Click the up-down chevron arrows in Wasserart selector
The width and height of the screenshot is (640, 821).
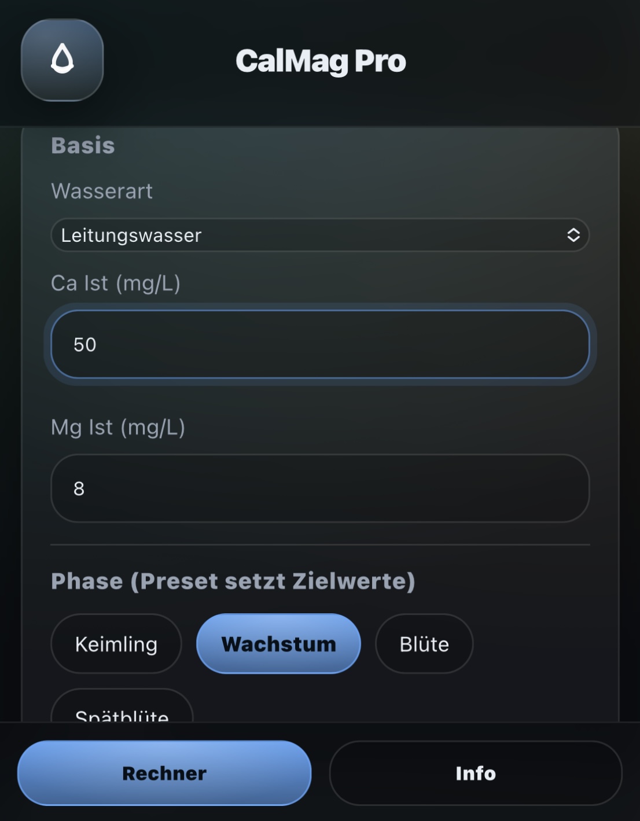(x=573, y=235)
